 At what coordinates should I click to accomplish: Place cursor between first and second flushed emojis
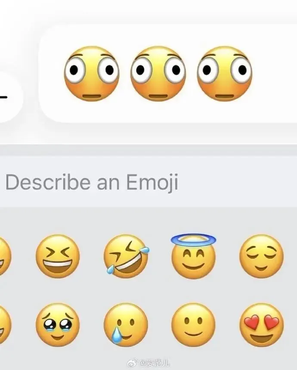click(x=125, y=73)
